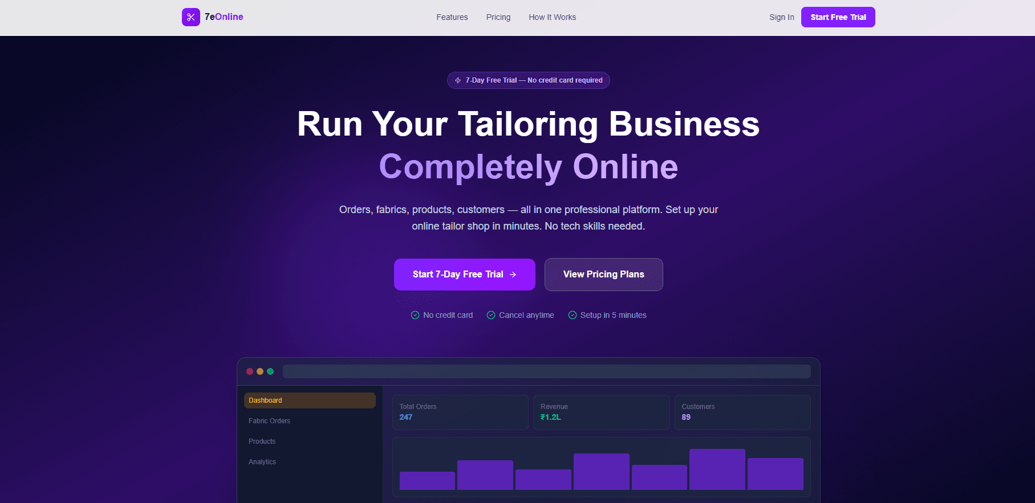1035x503 pixels.
Task: Click the arrow icon on trial button
Action: pyautogui.click(x=513, y=275)
